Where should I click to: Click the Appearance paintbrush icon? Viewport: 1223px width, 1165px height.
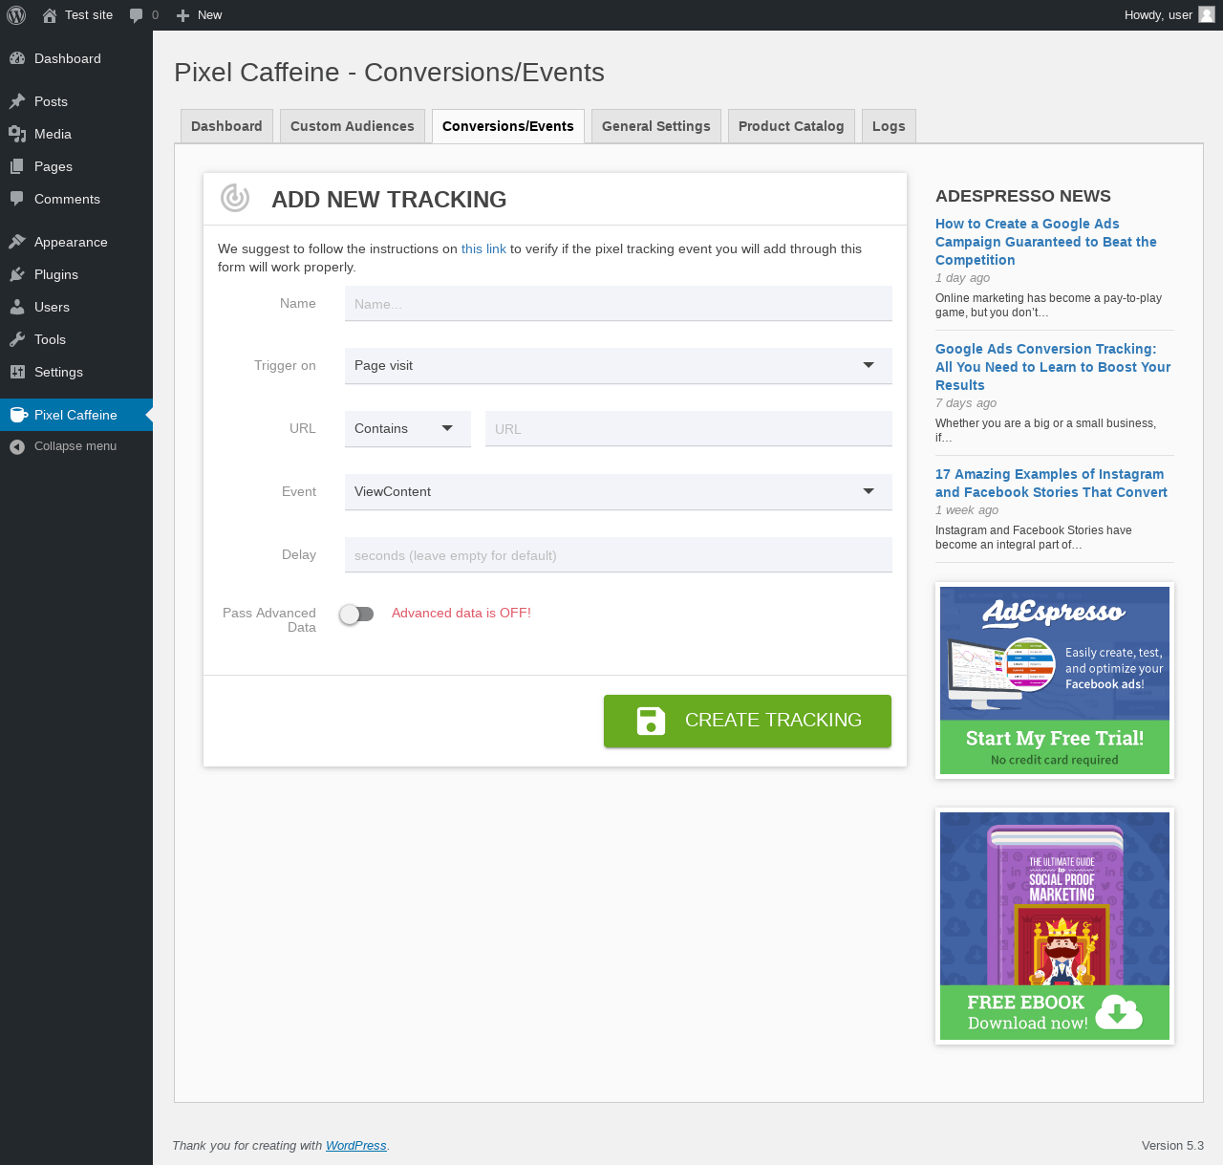coord(17,242)
